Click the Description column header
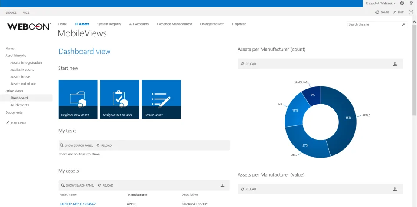The height and width of the screenshot is (207, 417). [190, 195]
